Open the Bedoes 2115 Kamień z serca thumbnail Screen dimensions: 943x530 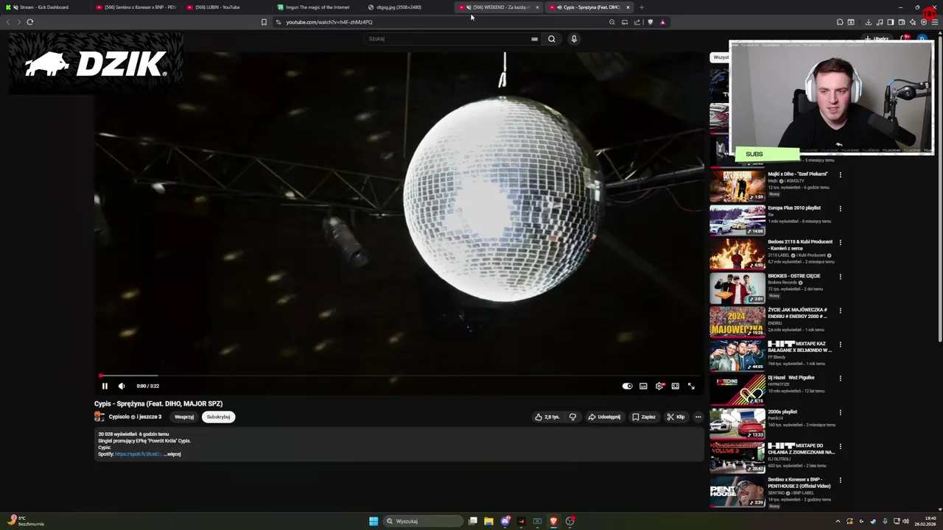click(x=737, y=254)
